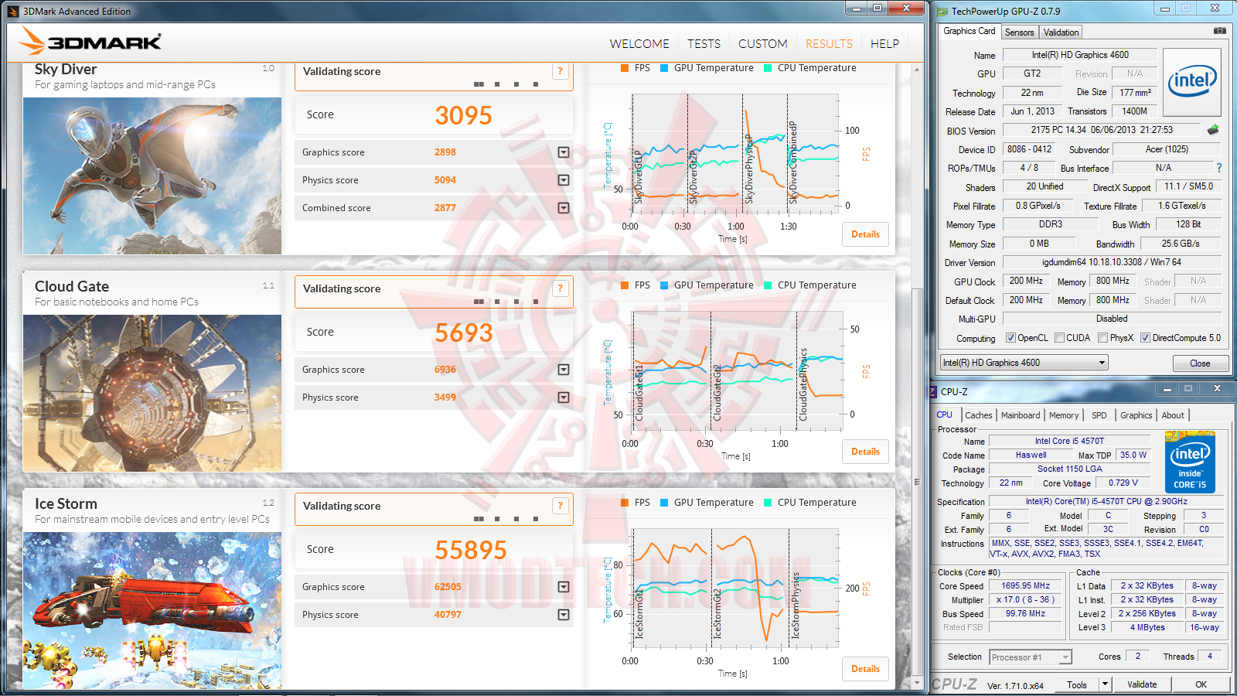Click the Ice Storm score "55895"
Viewport: 1237px width, 696px height.
(x=471, y=551)
